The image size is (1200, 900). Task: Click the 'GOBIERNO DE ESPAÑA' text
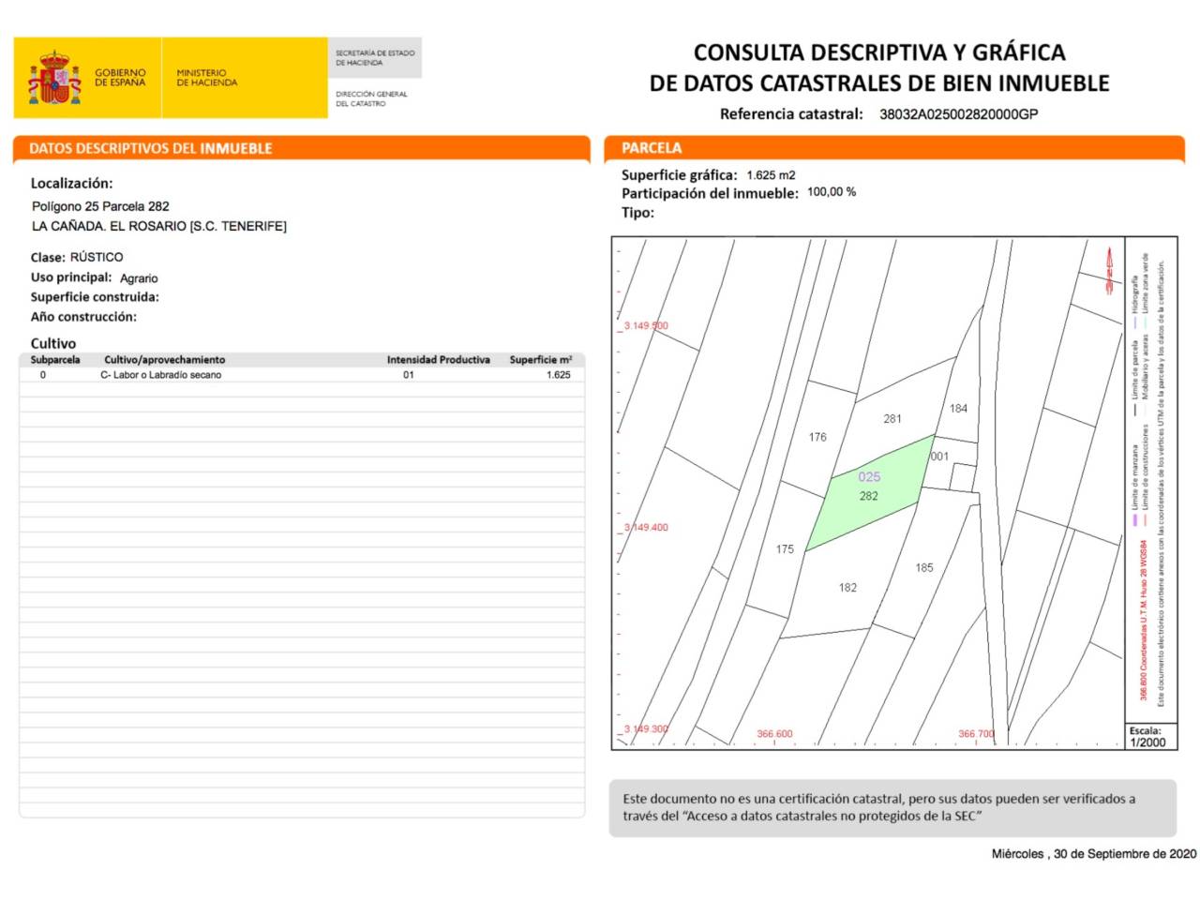pos(120,78)
